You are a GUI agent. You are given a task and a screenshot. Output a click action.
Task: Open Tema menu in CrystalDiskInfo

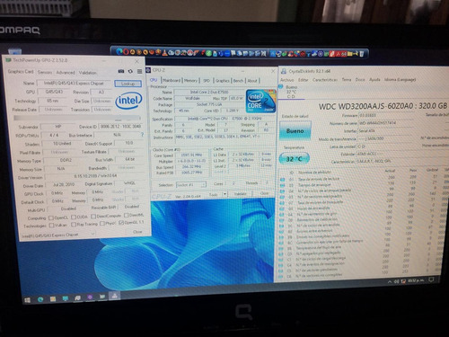pyautogui.click(x=347, y=80)
